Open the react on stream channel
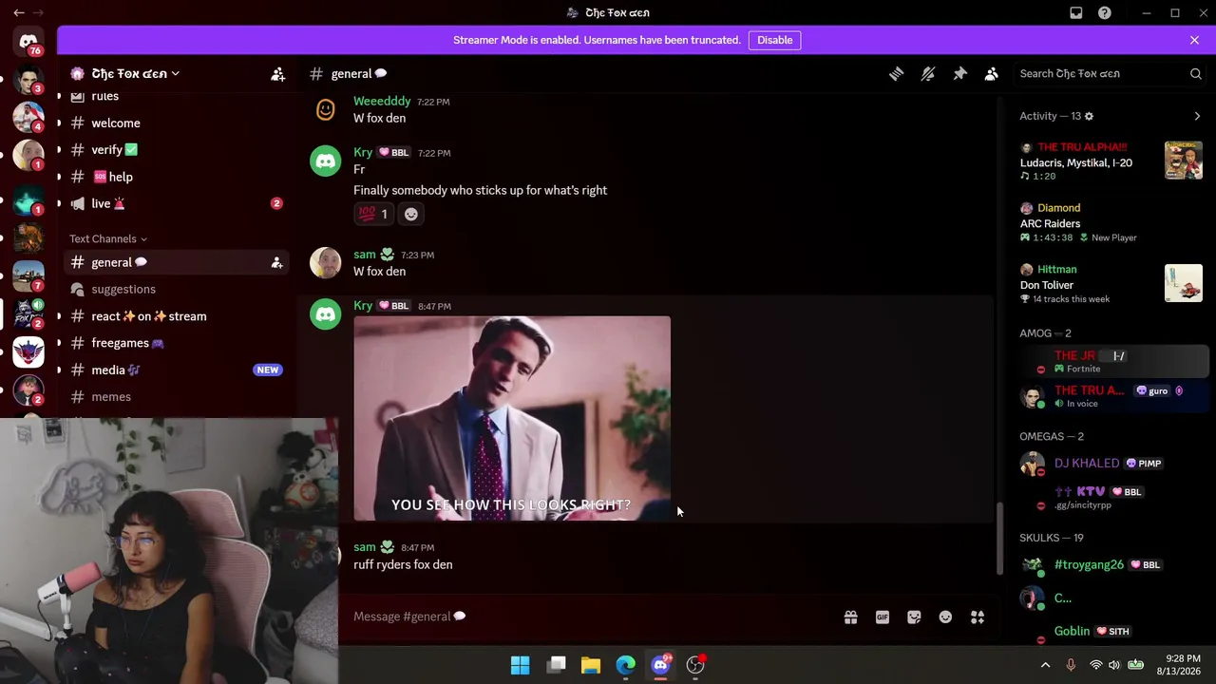The width and height of the screenshot is (1216, 684). (x=175, y=316)
